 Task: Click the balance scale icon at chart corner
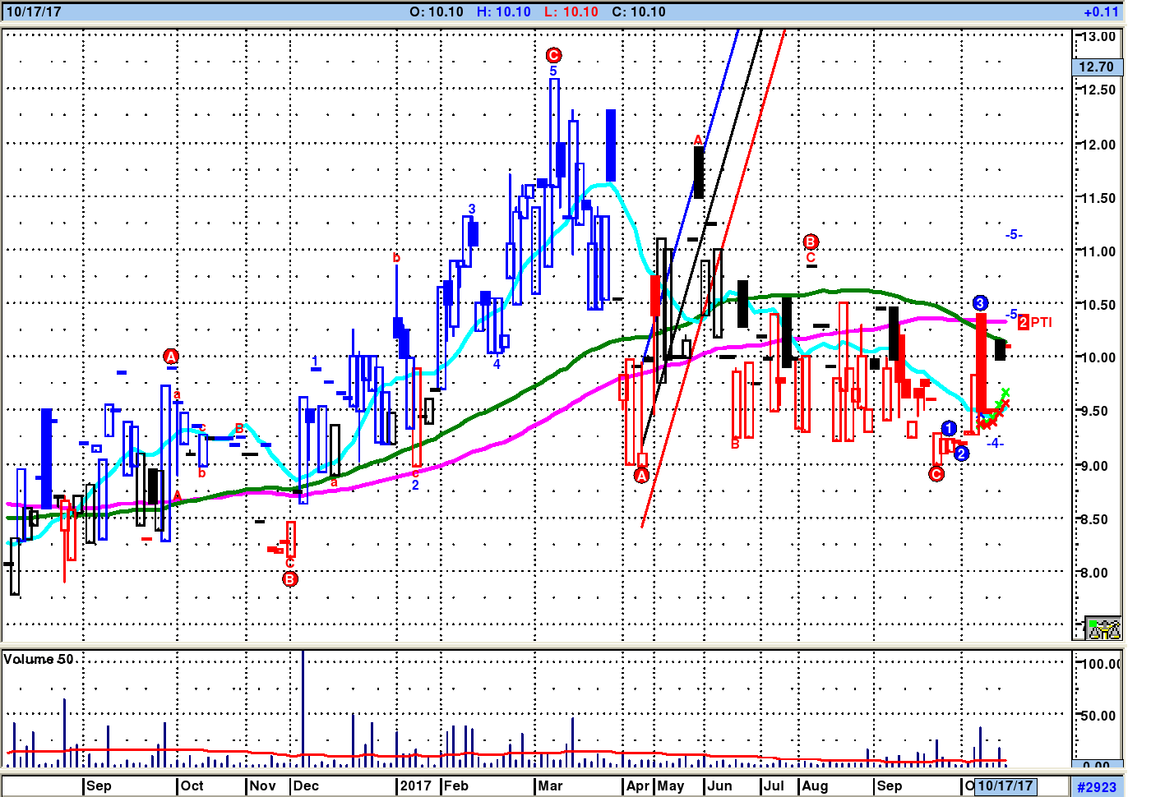(1102, 629)
